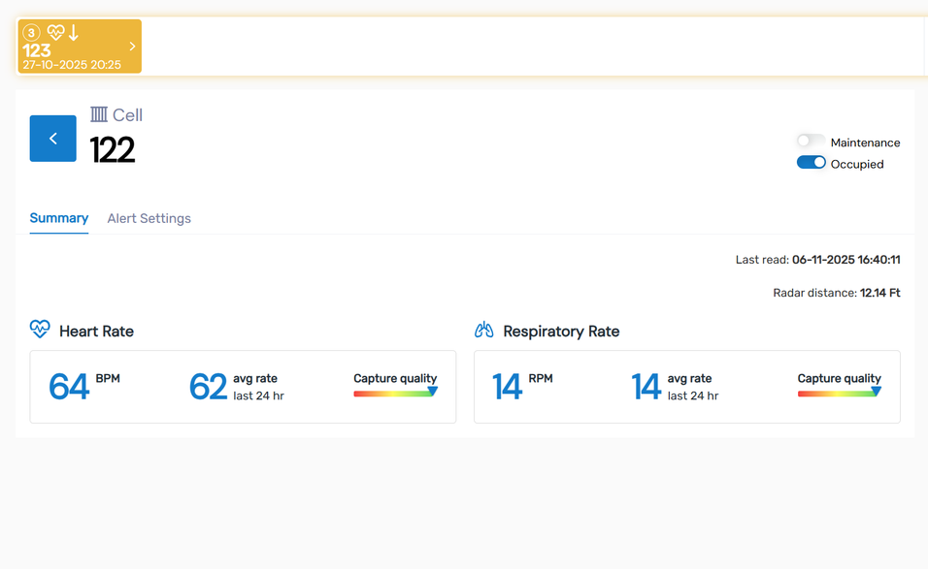Click the Respiratory Rate section title
The width and height of the screenshot is (928, 569).
pyautogui.click(x=561, y=331)
